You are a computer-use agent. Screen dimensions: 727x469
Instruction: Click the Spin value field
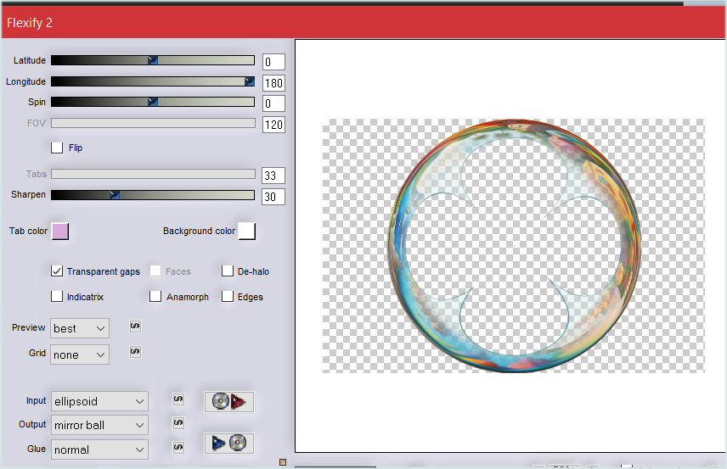coord(273,103)
